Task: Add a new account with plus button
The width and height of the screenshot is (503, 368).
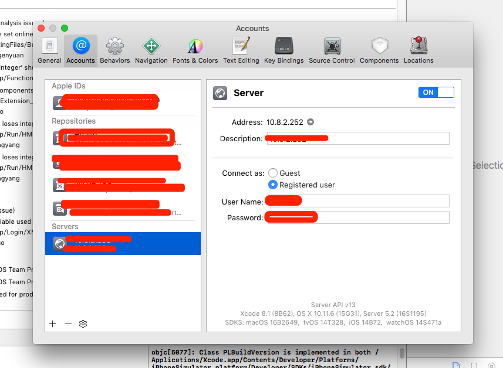Action: pos(53,324)
